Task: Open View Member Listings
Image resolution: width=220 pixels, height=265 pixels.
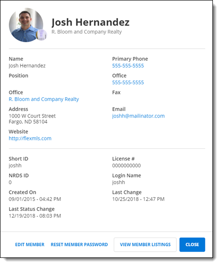Action: point(145,245)
